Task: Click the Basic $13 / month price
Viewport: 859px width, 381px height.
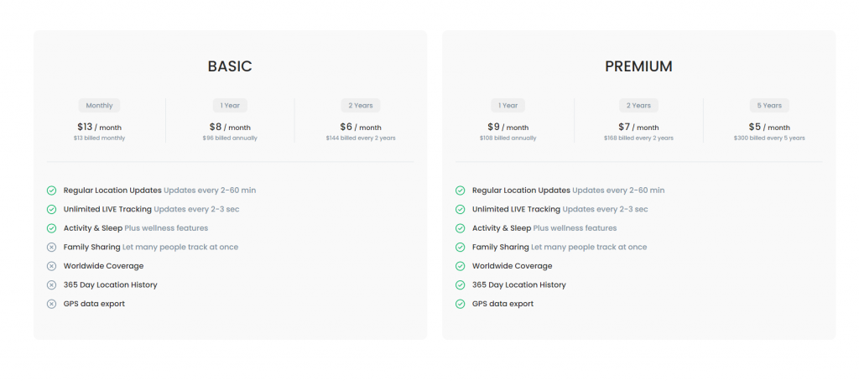Action: [x=99, y=128]
